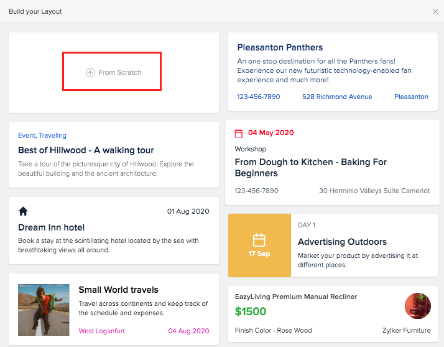Click the Event, Traveling category link
The width and height of the screenshot is (444, 347).
coord(42,135)
